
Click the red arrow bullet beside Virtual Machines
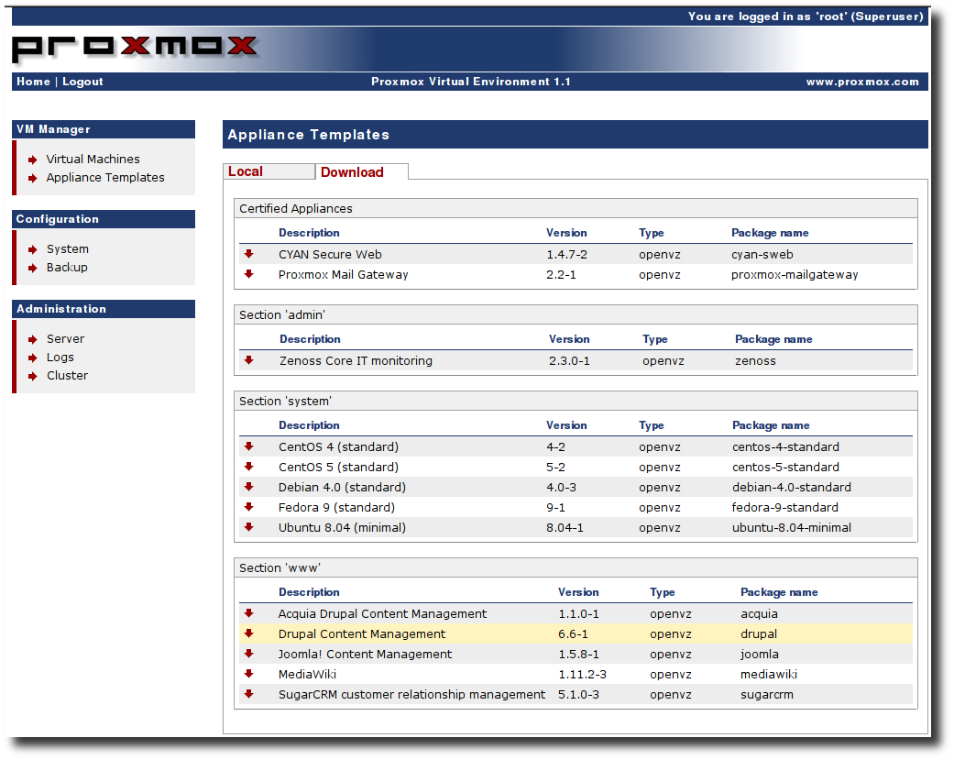(x=33, y=160)
